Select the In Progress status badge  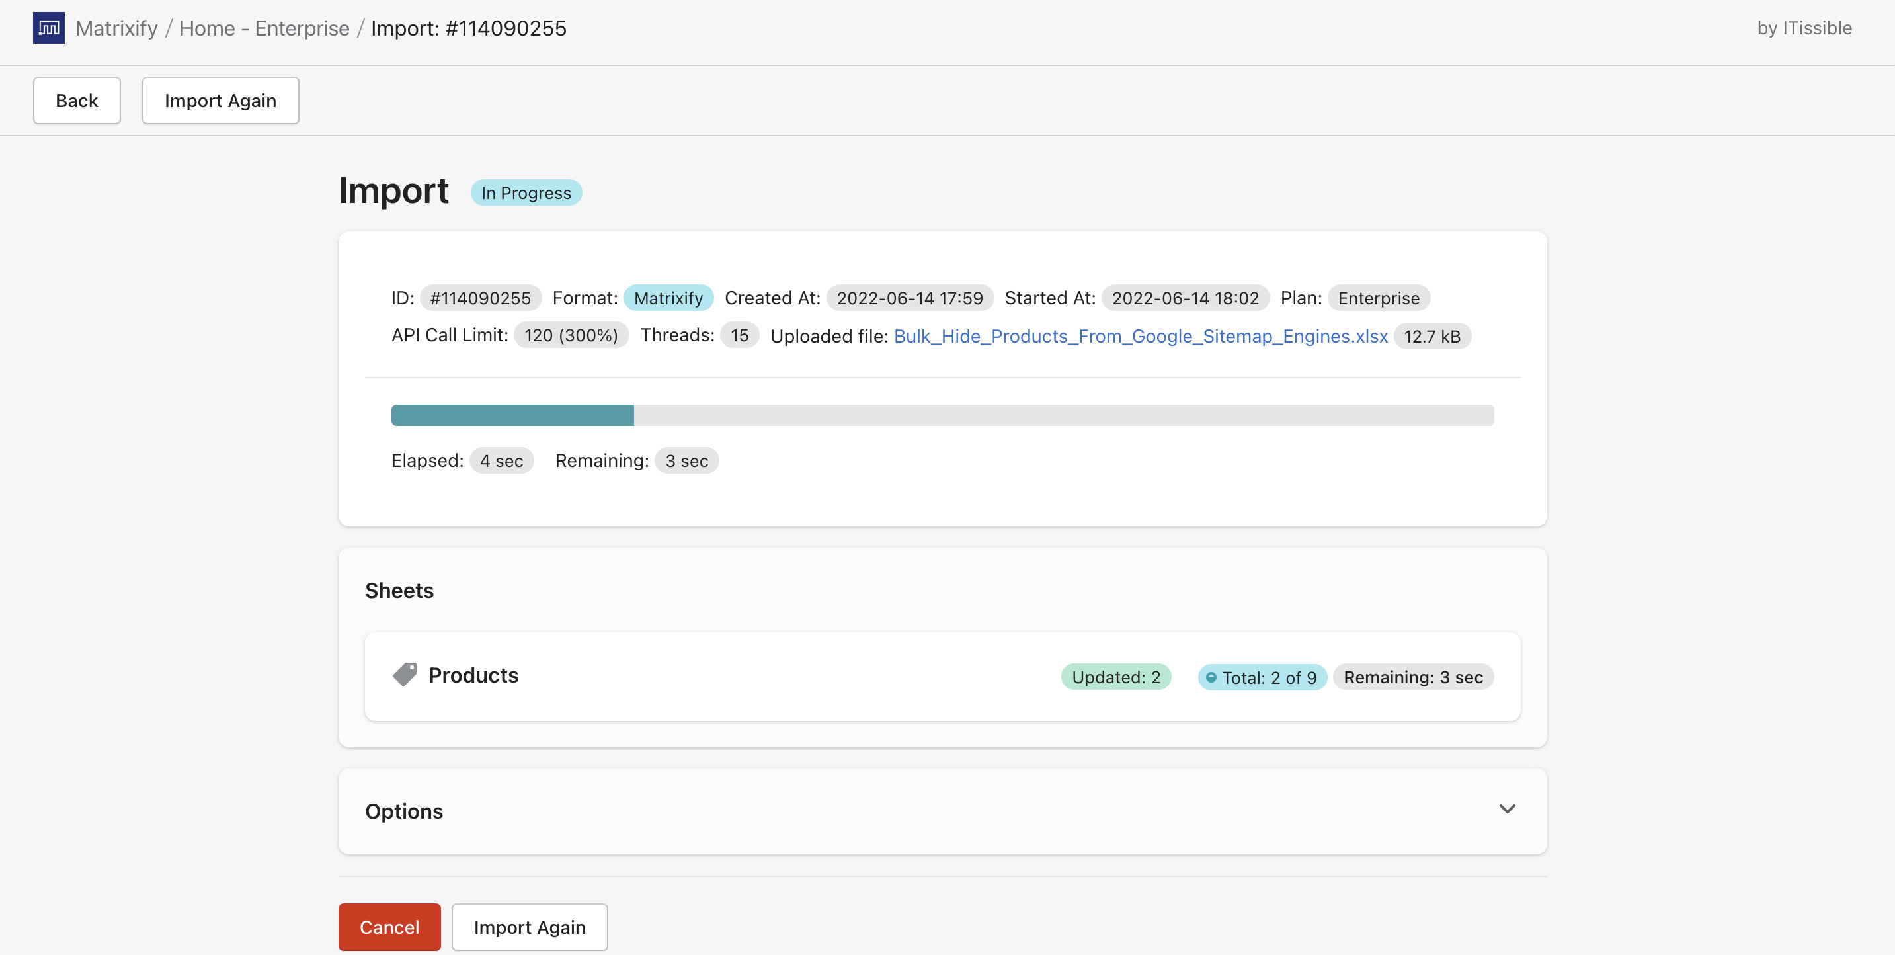(525, 192)
